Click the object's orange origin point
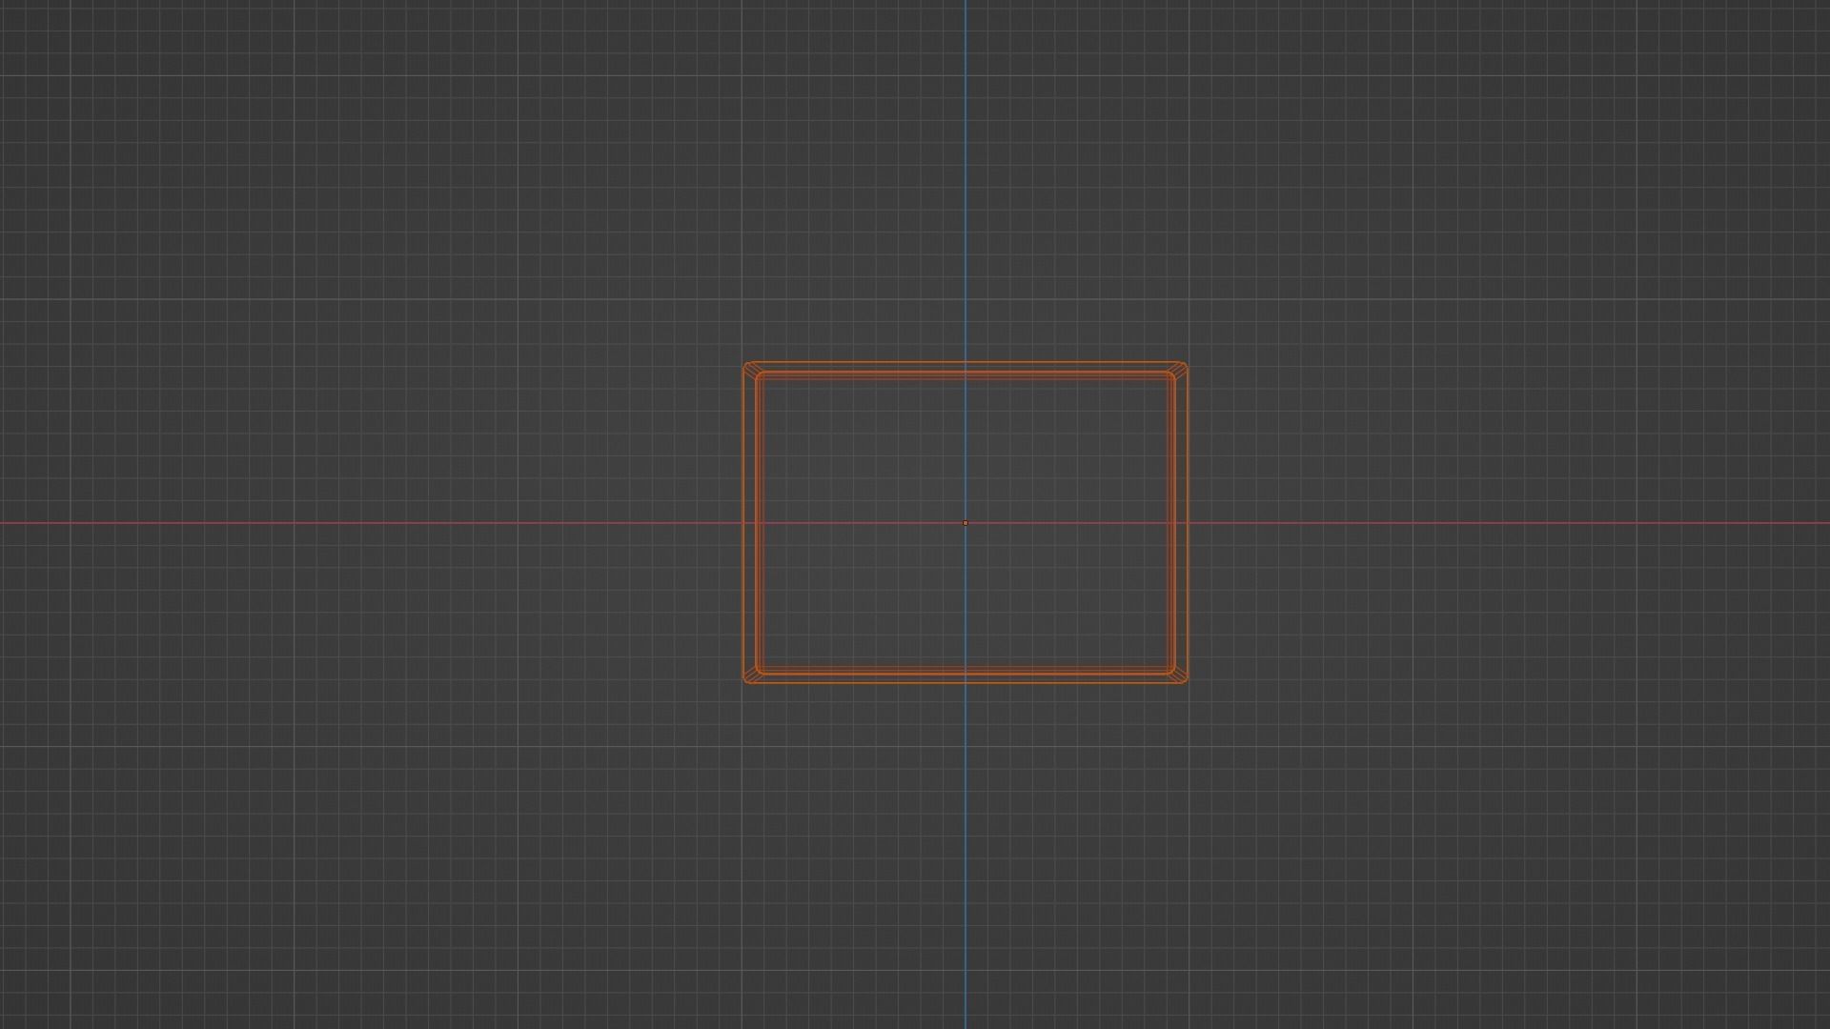This screenshot has height=1029, width=1830. pyautogui.click(x=965, y=523)
